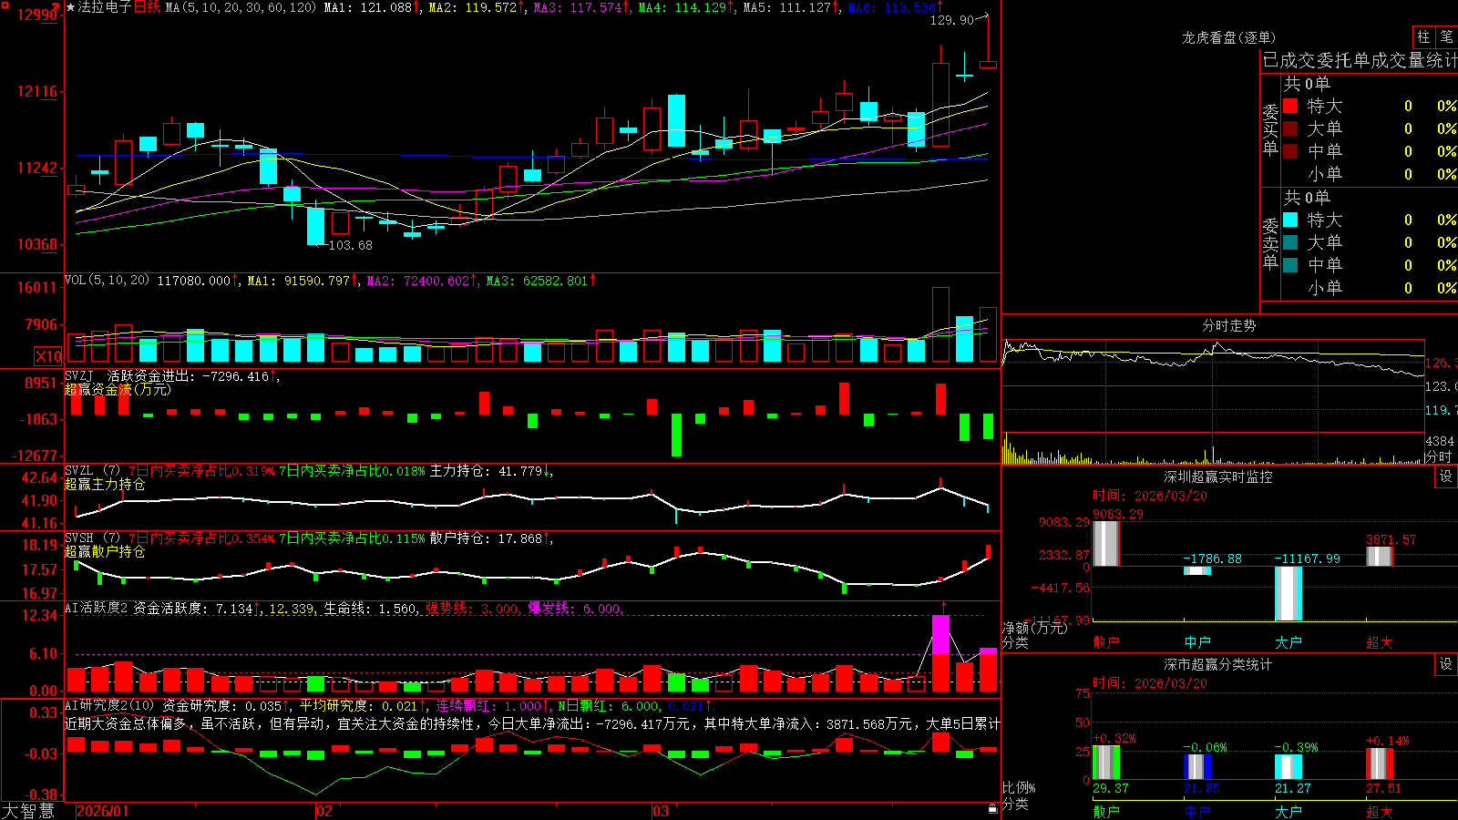Screen dimensions: 1458x820
Task: Click the magenta spike bar in AI活跃度2
Action: coord(940,634)
